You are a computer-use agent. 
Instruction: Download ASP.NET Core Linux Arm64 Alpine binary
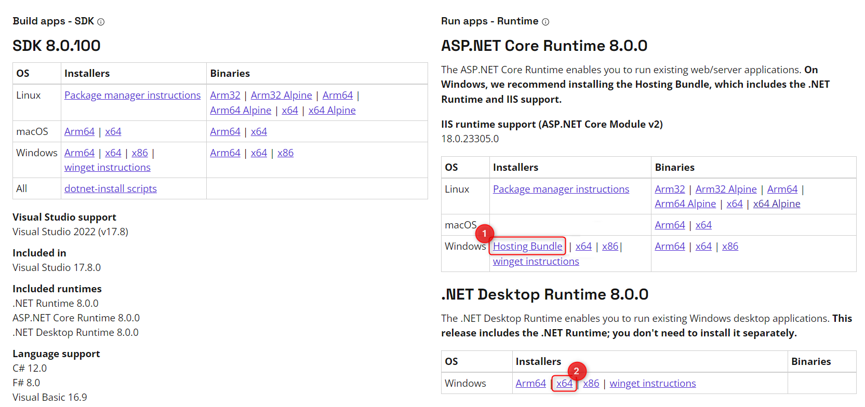coord(685,203)
